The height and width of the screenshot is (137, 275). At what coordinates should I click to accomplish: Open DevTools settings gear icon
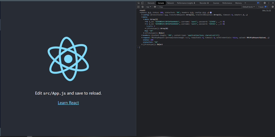coord(265,3)
